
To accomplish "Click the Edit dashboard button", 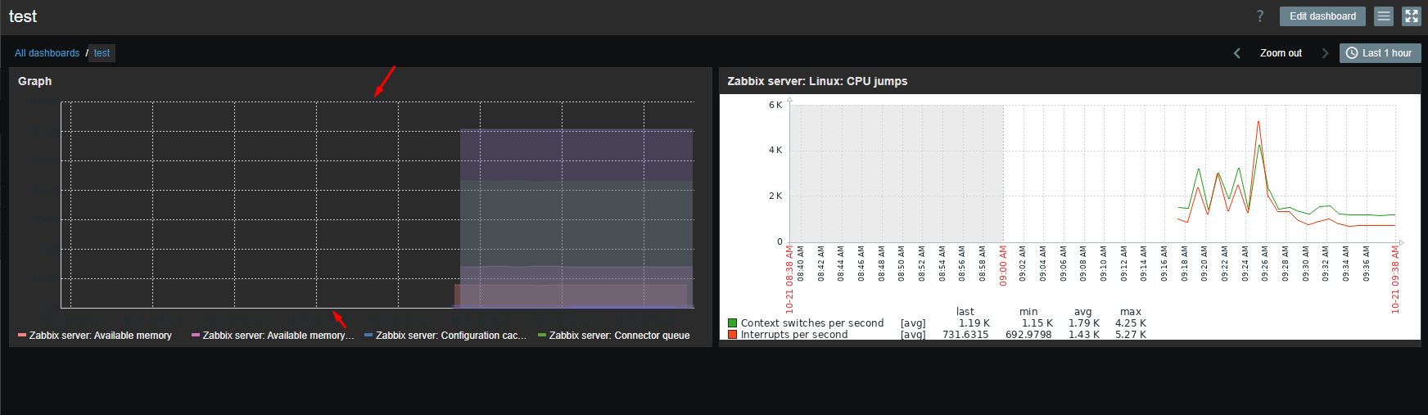I will click(1322, 16).
